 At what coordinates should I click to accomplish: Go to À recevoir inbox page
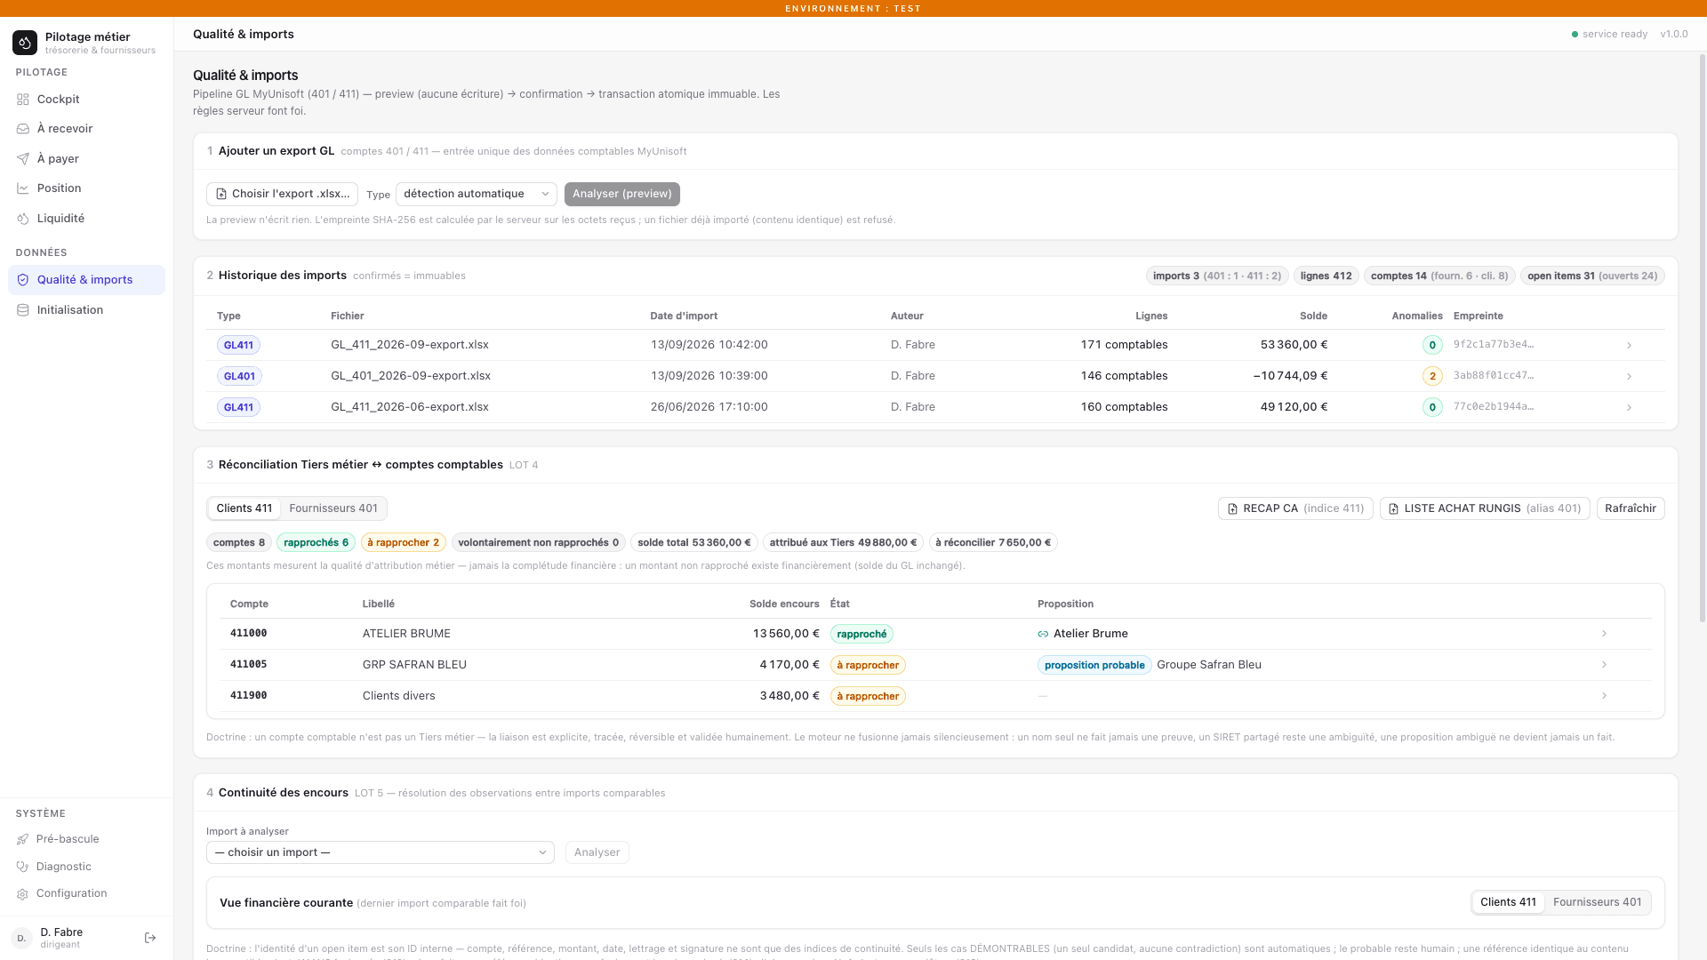86,128
